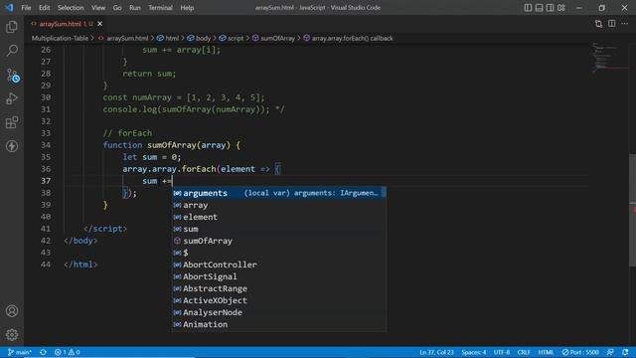
Task: Open the File menu
Action: coord(26,8)
